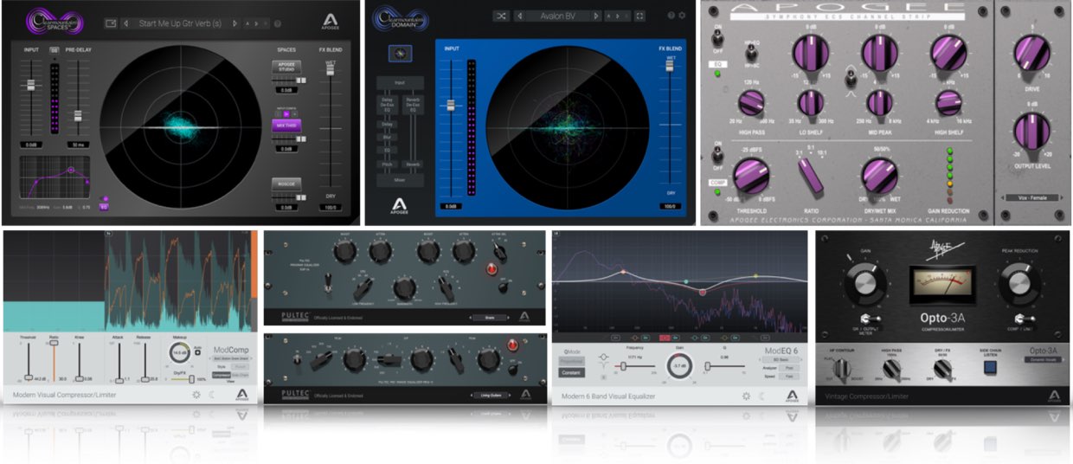Click the EQ curve graph in Clearmountain's Spaces
The image size is (1073, 464).
(x=56, y=179)
